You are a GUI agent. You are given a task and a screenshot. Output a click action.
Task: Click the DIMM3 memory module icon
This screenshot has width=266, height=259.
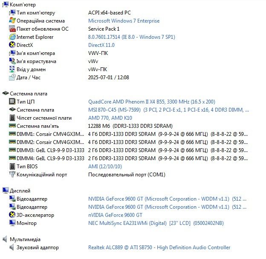click(x=12, y=150)
